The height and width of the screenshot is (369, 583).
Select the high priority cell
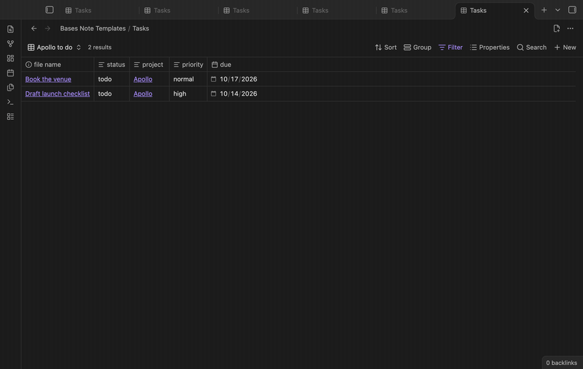[x=188, y=94]
